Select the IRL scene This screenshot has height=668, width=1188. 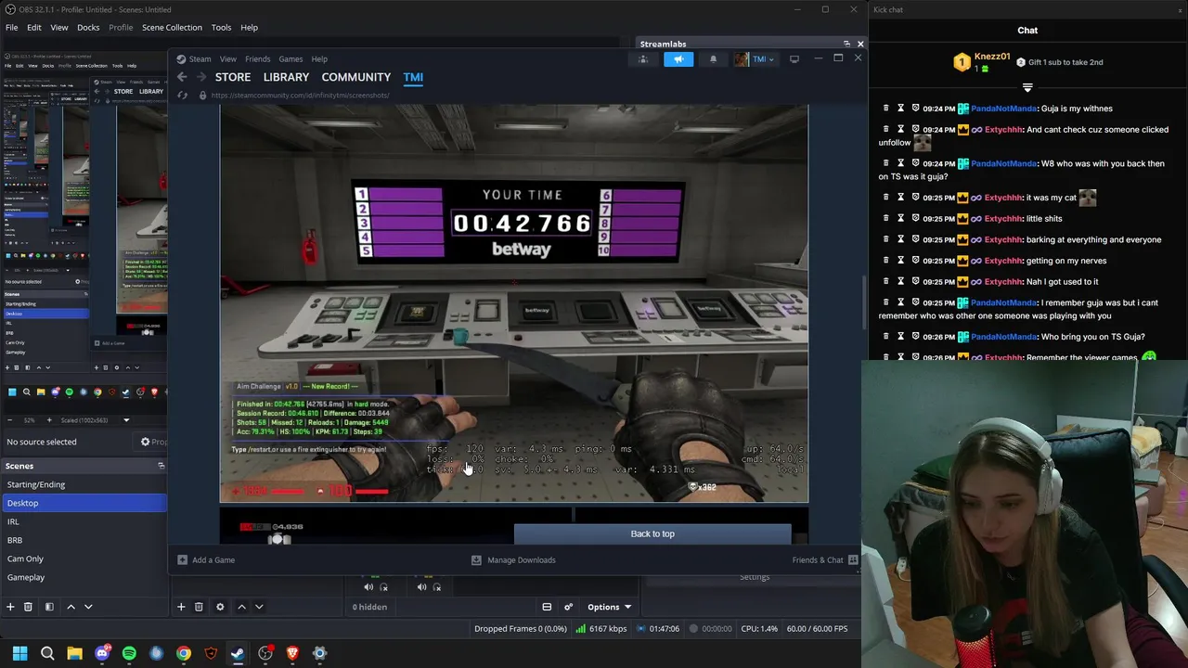[84, 521]
